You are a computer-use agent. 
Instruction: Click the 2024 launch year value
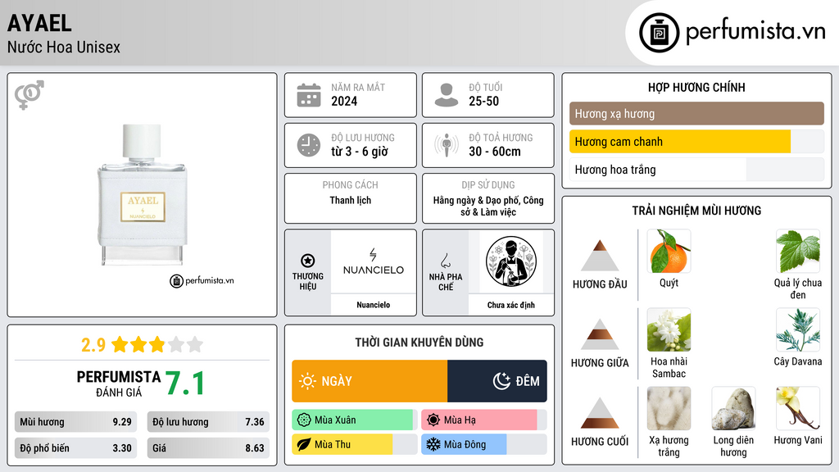[x=344, y=101]
